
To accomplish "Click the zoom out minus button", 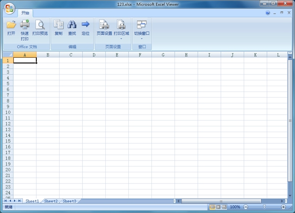I will 246,207.
